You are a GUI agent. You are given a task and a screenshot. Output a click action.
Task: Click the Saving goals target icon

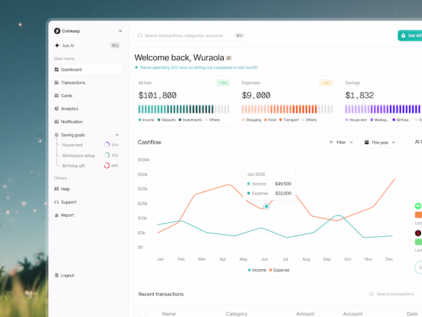[57, 135]
